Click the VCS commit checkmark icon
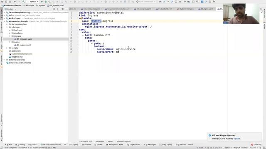 (x=168, y=2)
